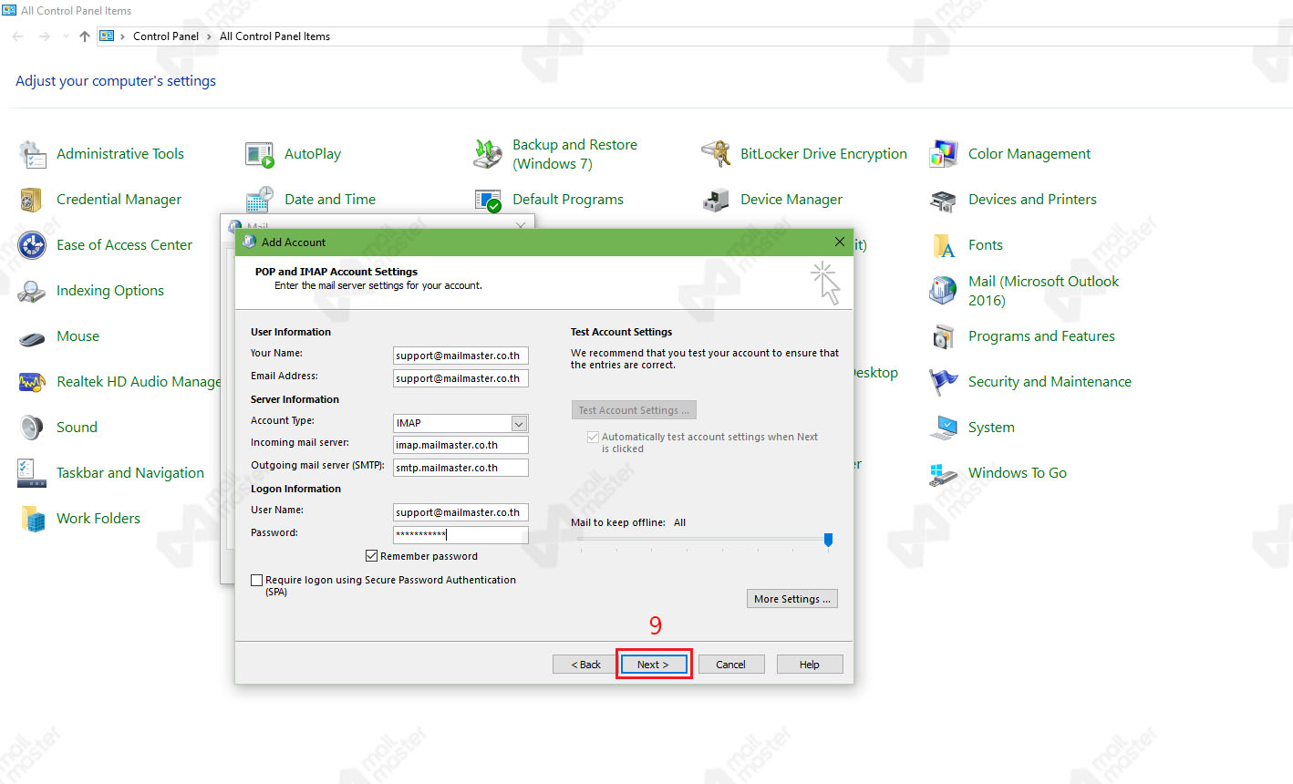Open BitLocker Drive Encryption icon
Image resolution: width=1293 pixels, height=784 pixels.
coord(716,154)
